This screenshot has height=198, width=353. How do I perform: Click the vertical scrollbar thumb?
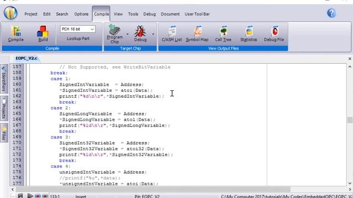click(350, 120)
